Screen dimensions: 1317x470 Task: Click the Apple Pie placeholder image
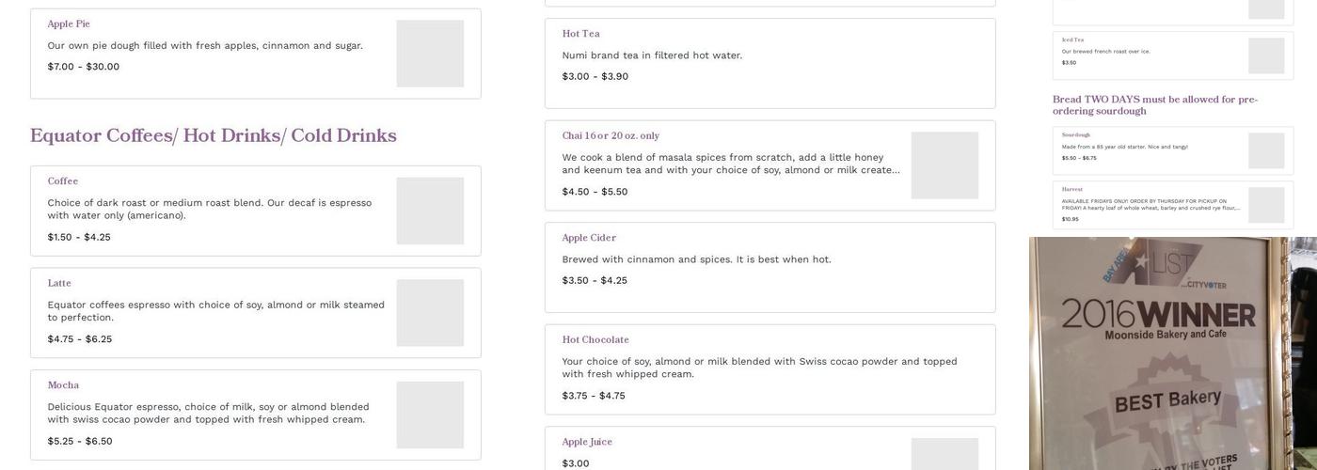point(430,54)
